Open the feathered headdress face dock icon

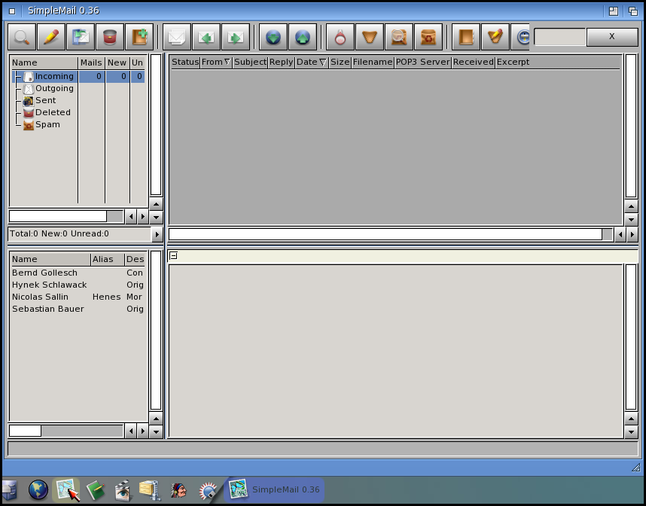(178, 490)
